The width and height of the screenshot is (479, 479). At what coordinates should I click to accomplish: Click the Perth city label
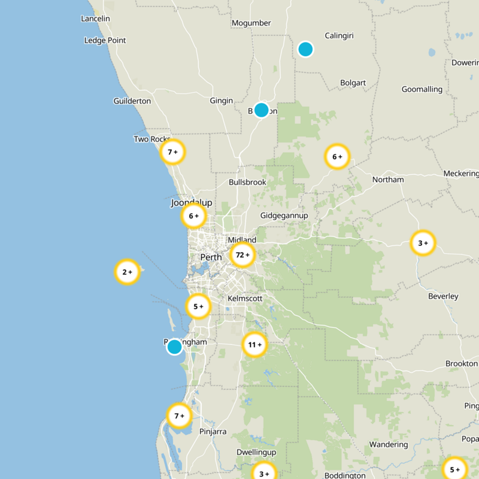pos(211,257)
